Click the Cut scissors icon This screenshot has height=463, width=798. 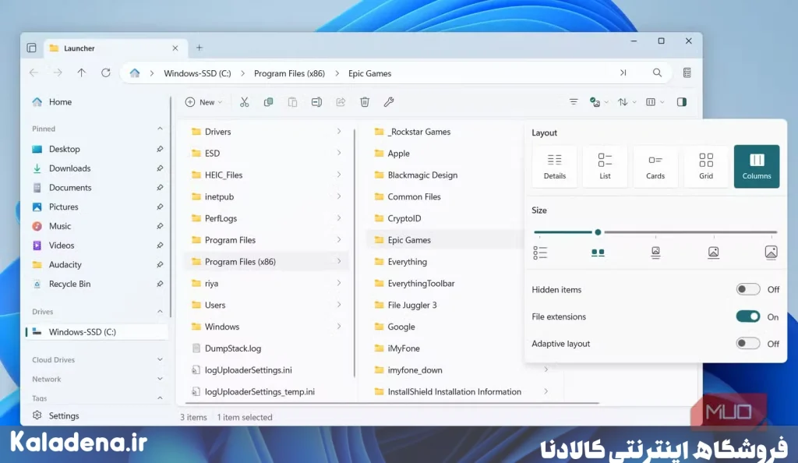244,102
